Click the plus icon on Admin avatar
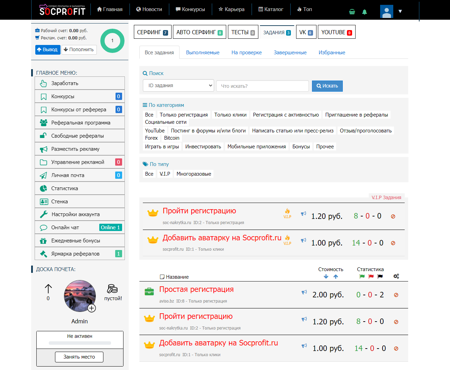This screenshot has width=450, height=370. coord(92,308)
